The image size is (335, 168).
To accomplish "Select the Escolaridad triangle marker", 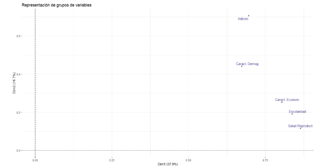I will click(x=292, y=114).
